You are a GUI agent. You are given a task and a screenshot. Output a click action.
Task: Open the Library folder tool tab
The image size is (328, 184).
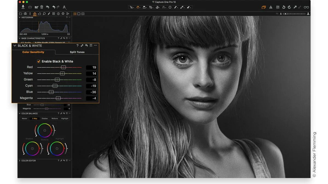21,14
